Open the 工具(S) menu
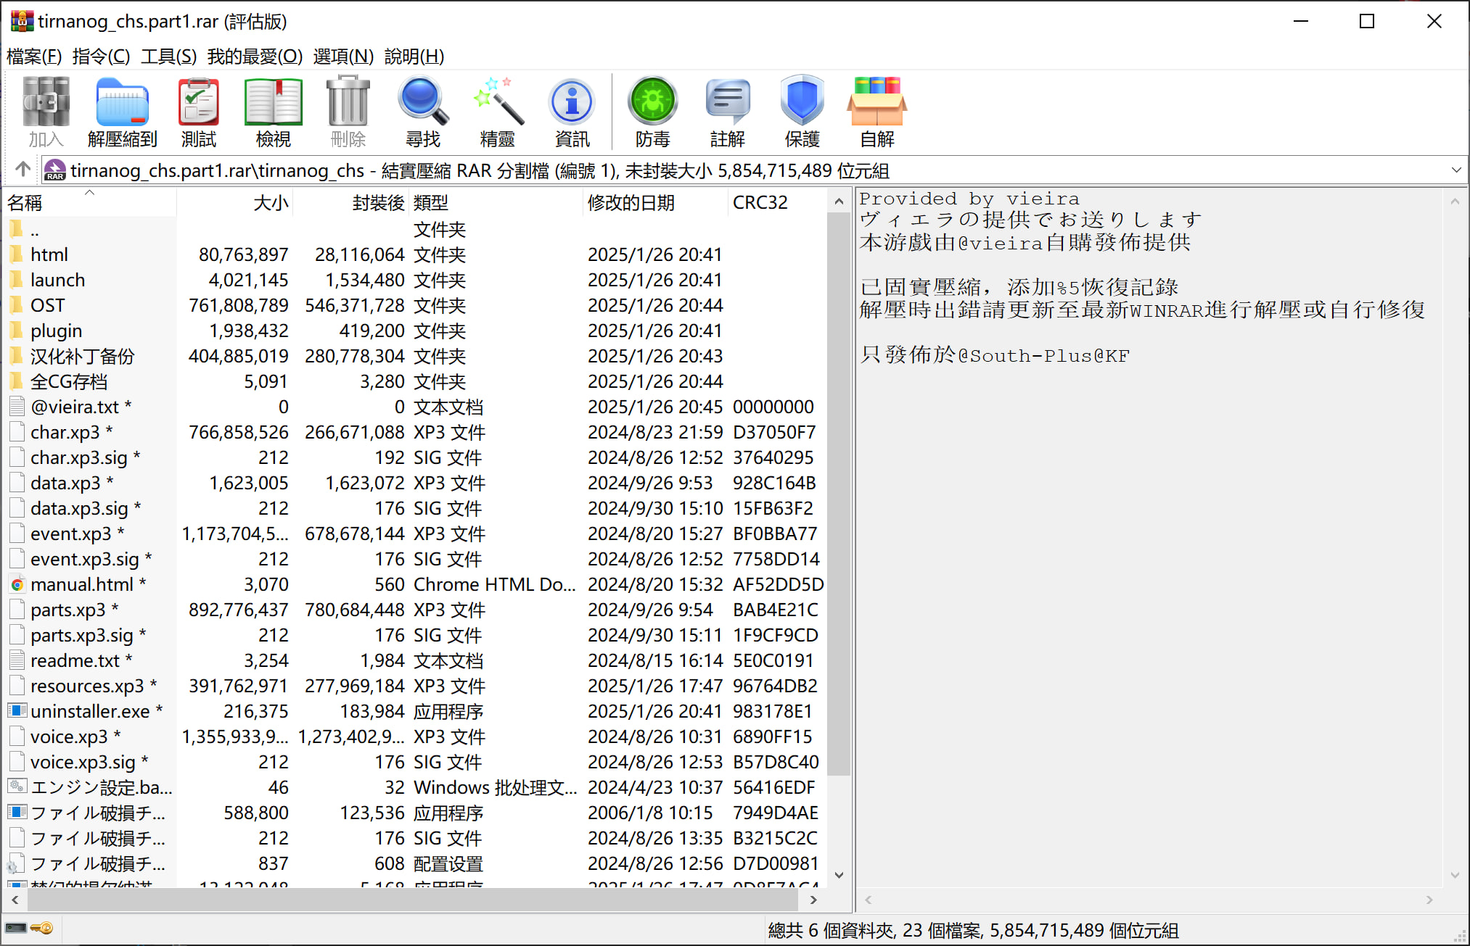 (168, 57)
